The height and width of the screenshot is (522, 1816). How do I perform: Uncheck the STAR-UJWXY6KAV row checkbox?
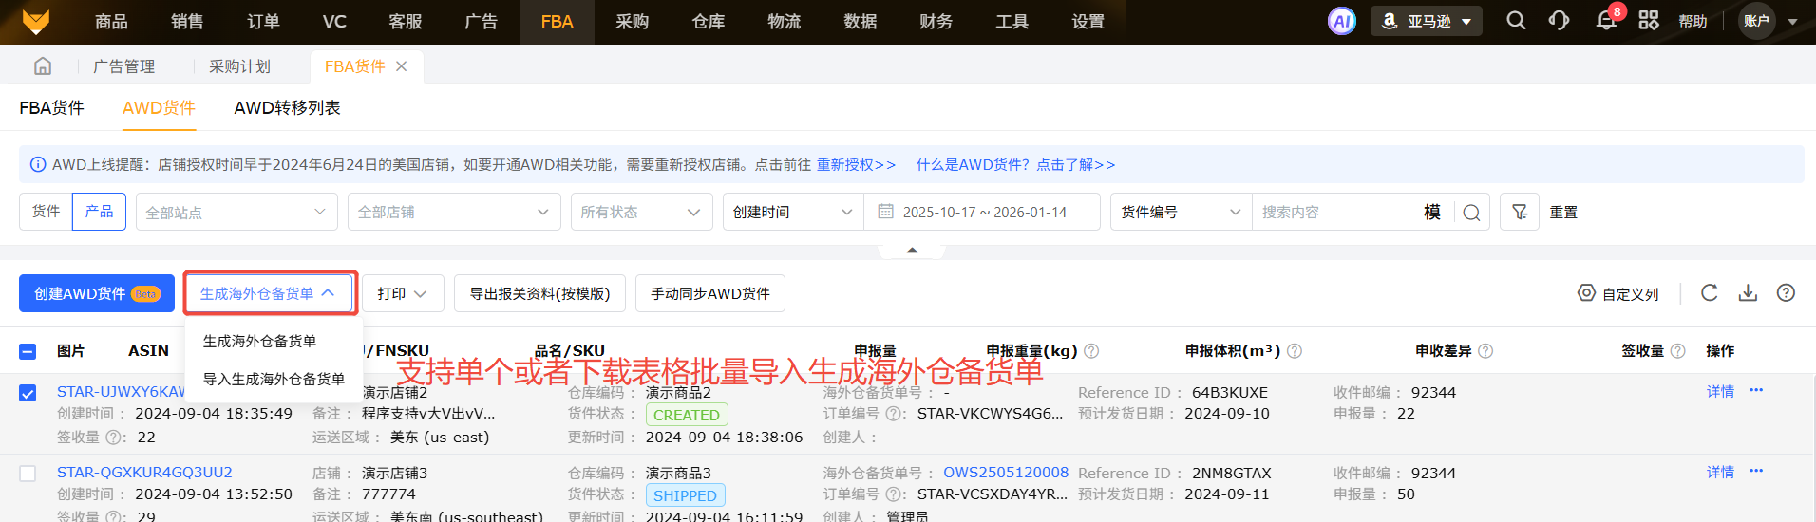point(28,393)
